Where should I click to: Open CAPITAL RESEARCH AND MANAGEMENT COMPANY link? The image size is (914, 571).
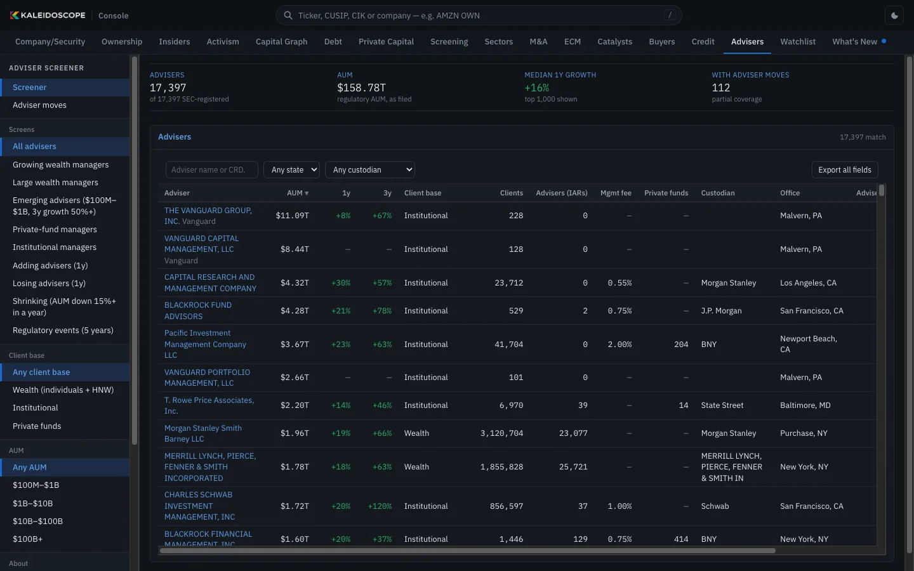(211, 283)
